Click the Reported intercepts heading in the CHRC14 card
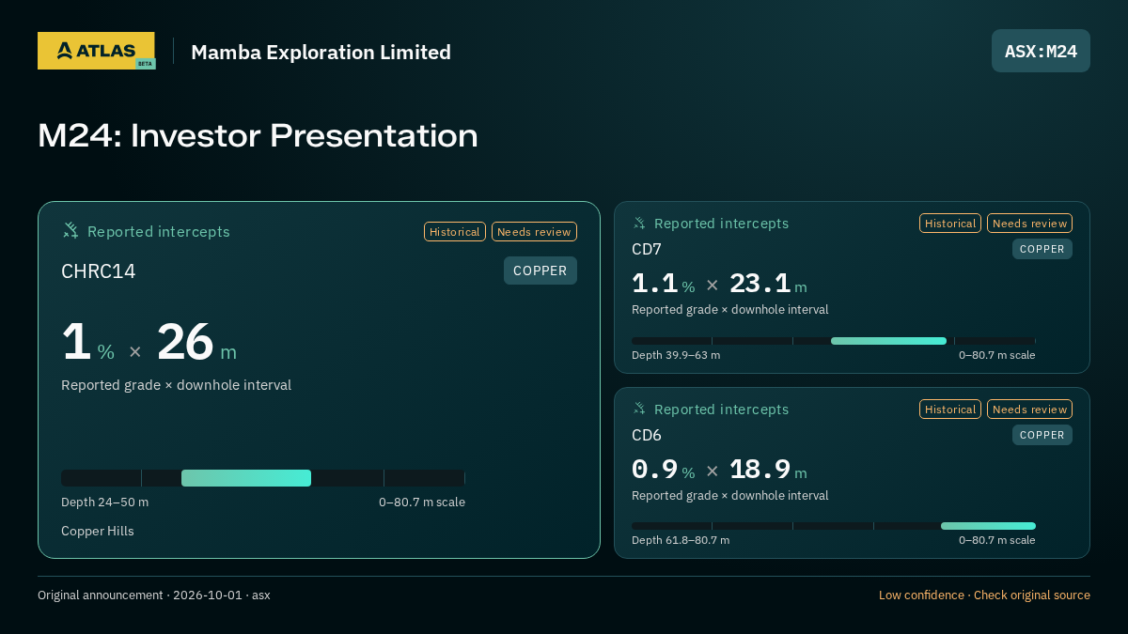This screenshot has height=634, width=1128. point(159,232)
